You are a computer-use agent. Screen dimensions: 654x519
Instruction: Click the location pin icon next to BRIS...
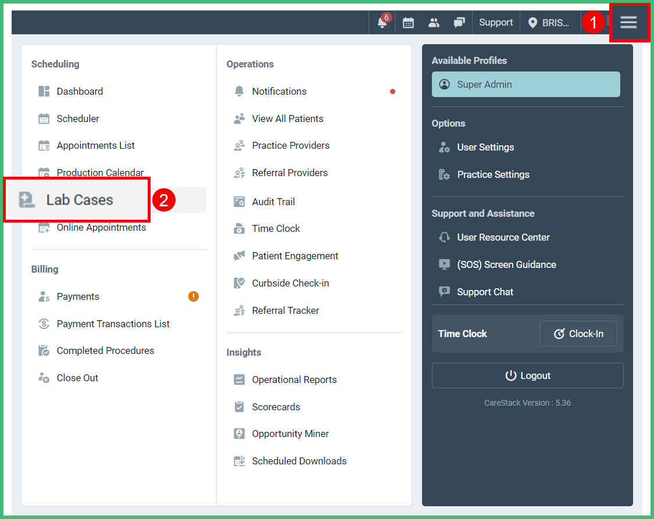[533, 22]
